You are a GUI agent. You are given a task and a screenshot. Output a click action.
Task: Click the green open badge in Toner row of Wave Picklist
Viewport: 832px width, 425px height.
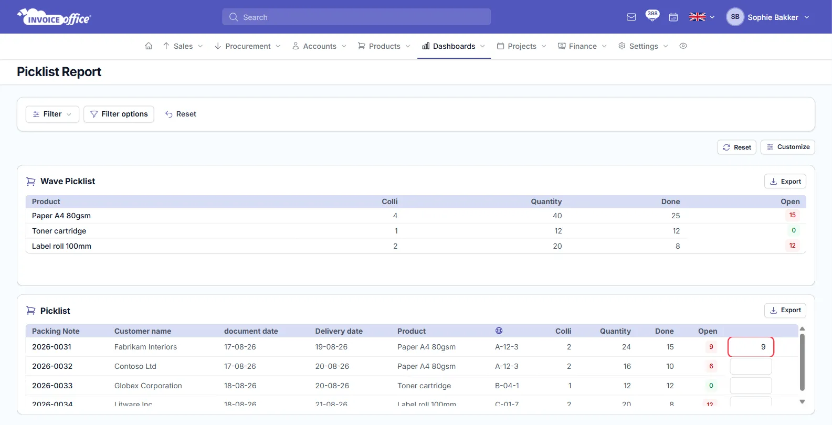794,230
